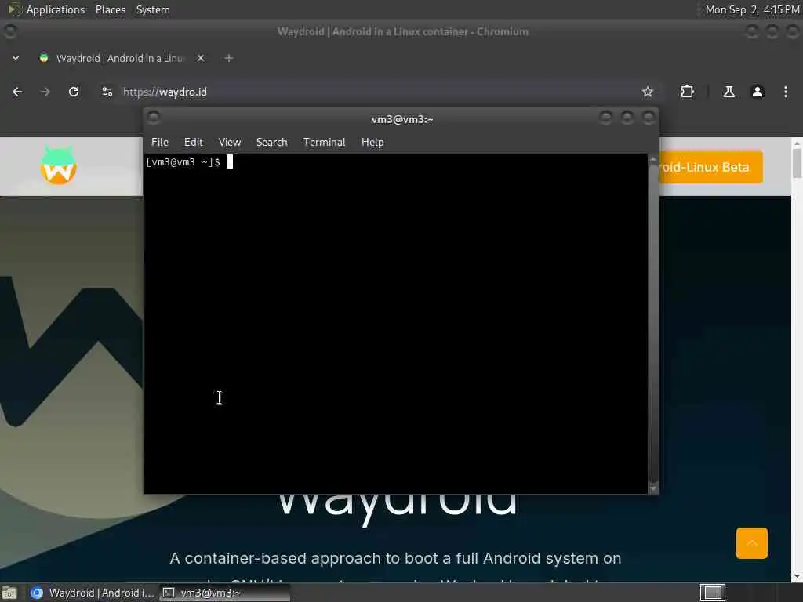
Task: Open the Chrome Labs flask icon
Action: 729,92
